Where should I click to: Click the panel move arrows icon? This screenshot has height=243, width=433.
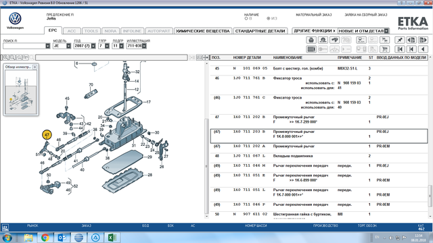[206, 57]
